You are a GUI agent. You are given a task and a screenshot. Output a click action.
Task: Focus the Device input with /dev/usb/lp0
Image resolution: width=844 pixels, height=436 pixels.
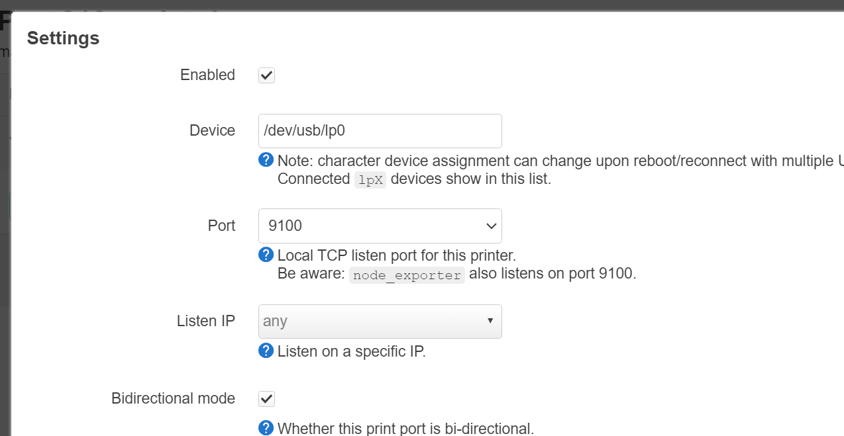(380, 131)
